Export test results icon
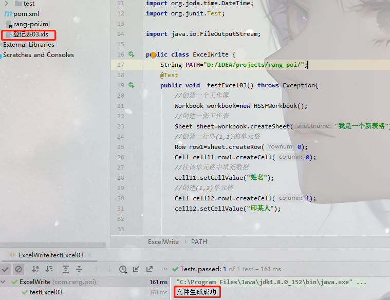Viewport: 390px width, 300px height. coord(150,269)
